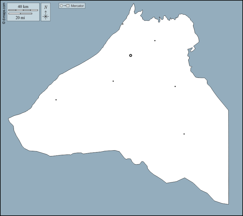This screenshot has height=216, width=243.
Task: Click the kilometer scale bar
Action: [x=23, y=10]
